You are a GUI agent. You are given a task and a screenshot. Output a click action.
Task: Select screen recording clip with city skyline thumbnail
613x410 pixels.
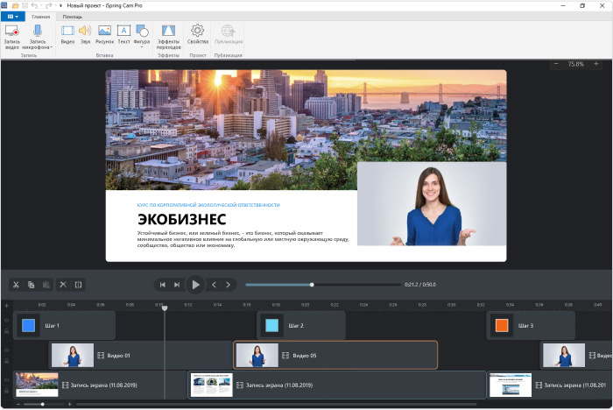tap(101, 385)
